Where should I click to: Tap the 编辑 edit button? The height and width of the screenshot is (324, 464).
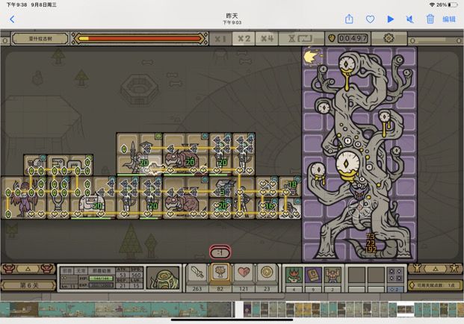449,19
